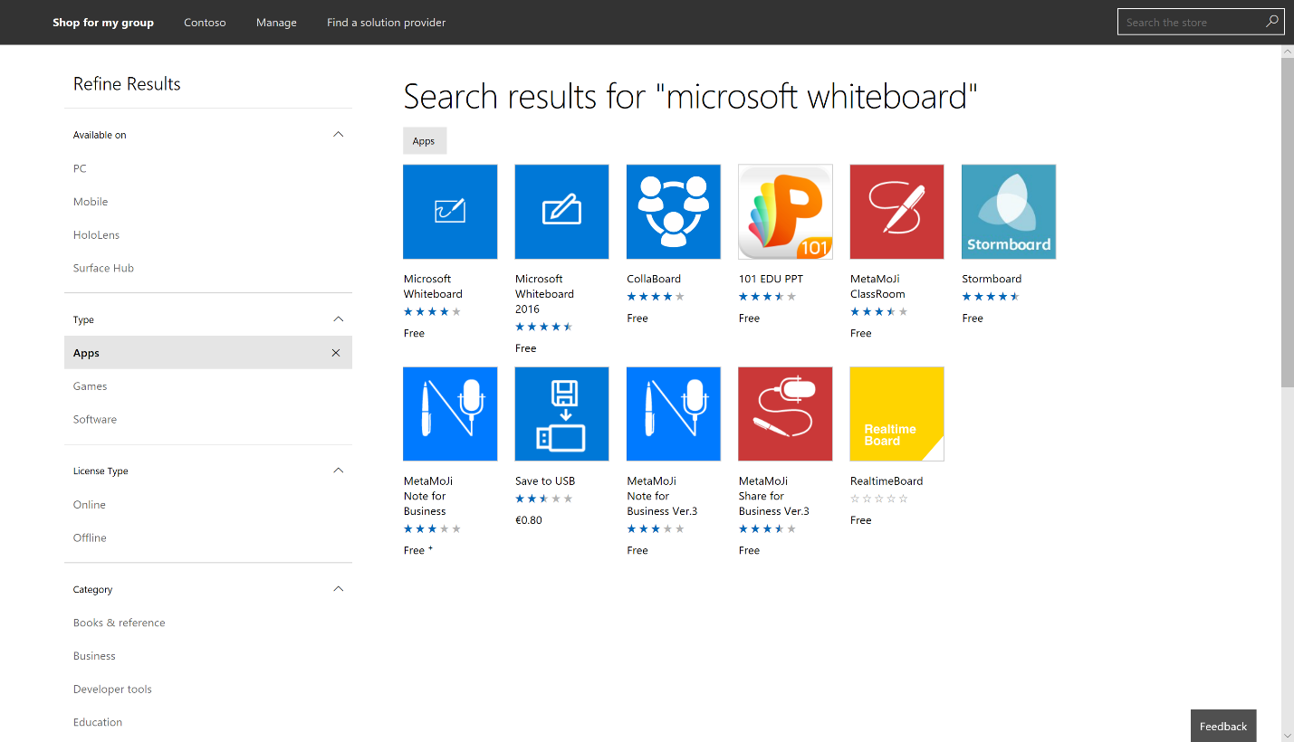1294x742 pixels.
Task: Click the MetaMoJi ClassRoom icon
Action: pyautogui.click(x=896, y=211)
